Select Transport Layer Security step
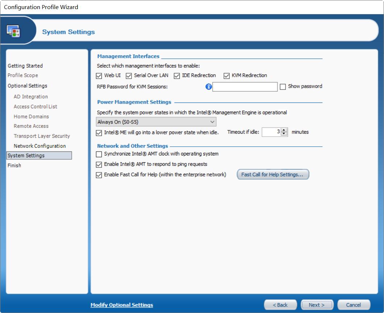 [42, 136]
